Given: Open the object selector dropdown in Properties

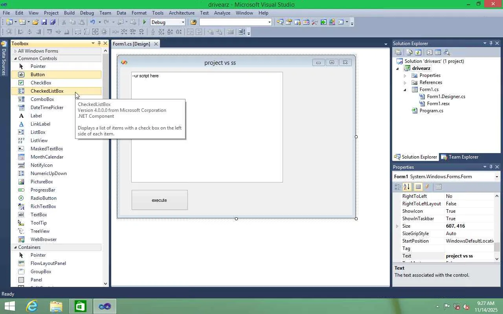Looking at the screenshot, I should [497, 177].
